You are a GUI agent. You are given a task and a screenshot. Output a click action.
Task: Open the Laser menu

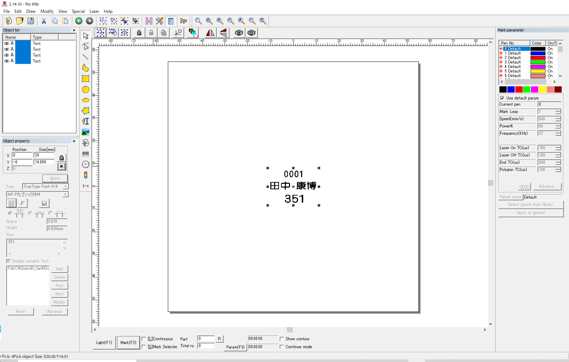(94, 11)
